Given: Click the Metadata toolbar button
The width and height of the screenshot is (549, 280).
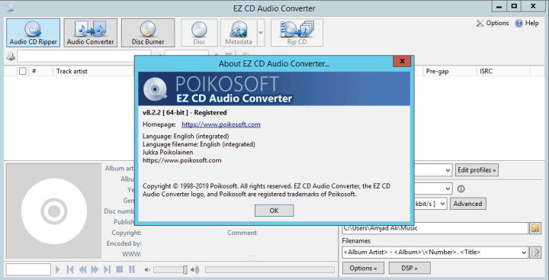Looking at the screenshot, I should pyautogui.click(x=239, y=33).
